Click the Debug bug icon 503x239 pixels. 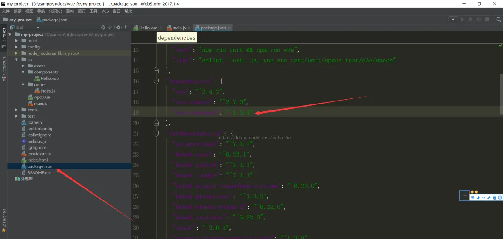[x=471, y=20]
